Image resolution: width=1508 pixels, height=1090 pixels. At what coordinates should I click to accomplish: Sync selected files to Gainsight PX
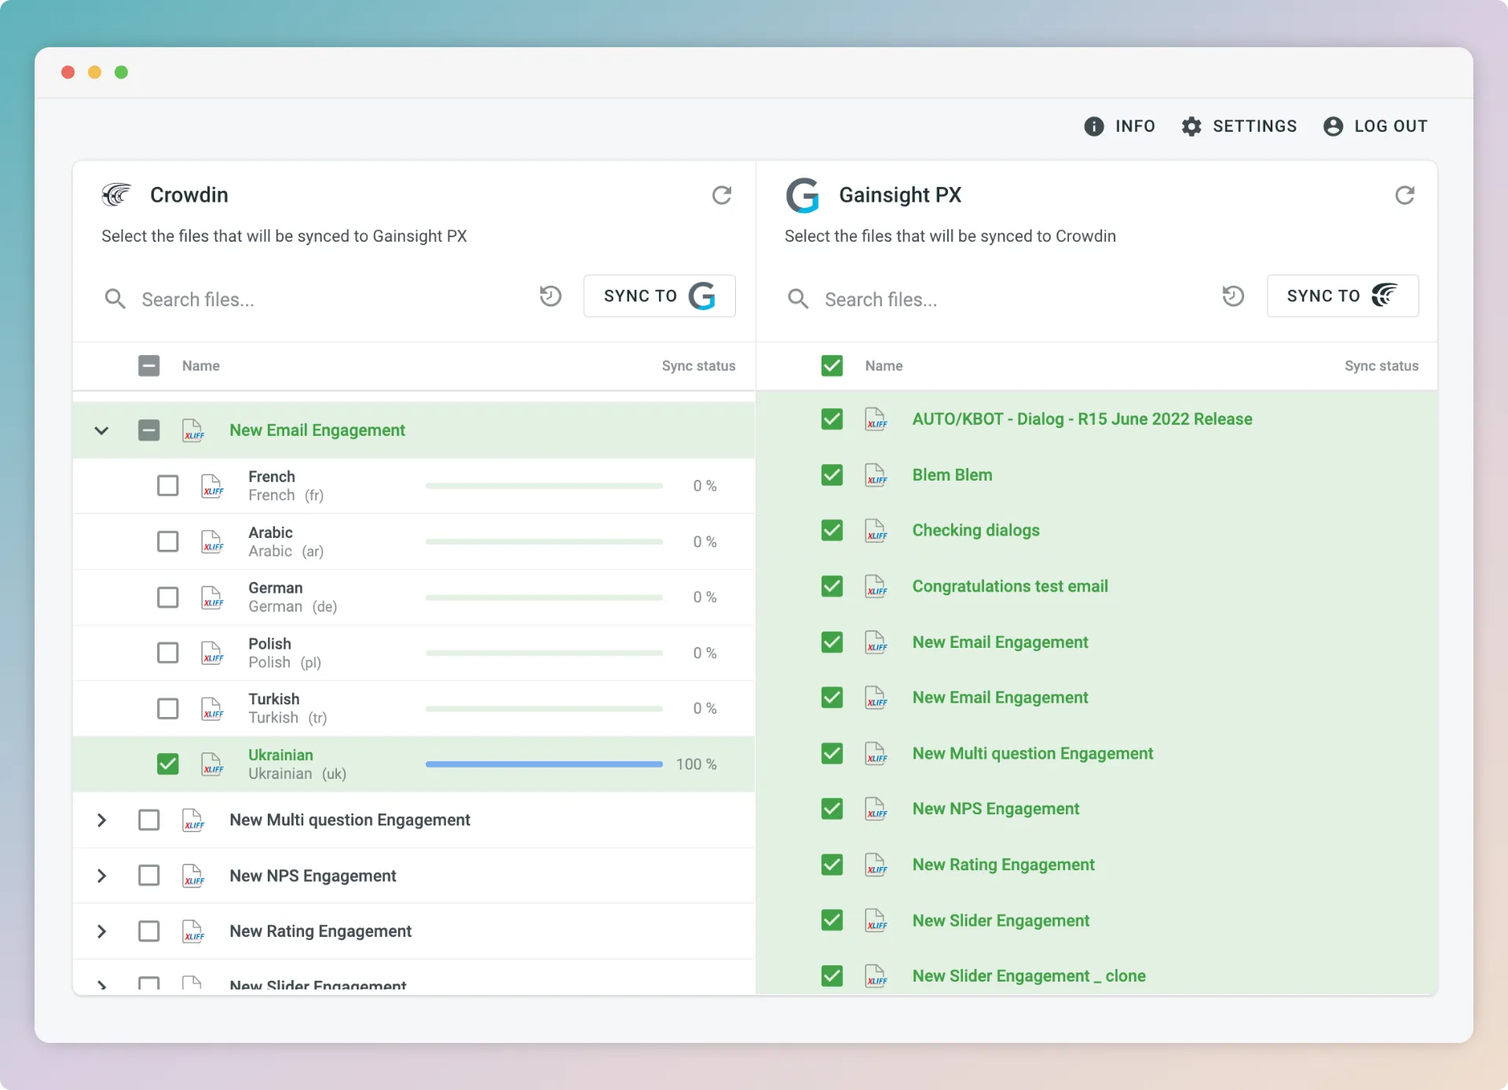(x=659, y=296)
